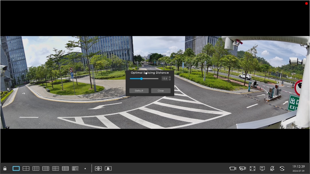The image size is (310, 174).
Task: Select the 32-window layout
Action: click(x=75, y=169)
